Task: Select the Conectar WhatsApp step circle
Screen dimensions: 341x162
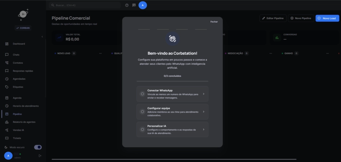Action: coord(143,94)
